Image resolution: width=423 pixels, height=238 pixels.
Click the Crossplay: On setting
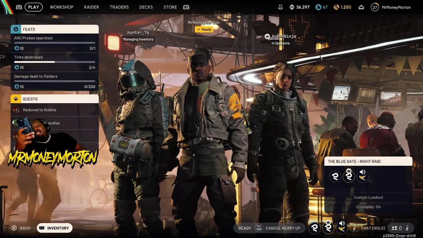click(x=368, y=207)
